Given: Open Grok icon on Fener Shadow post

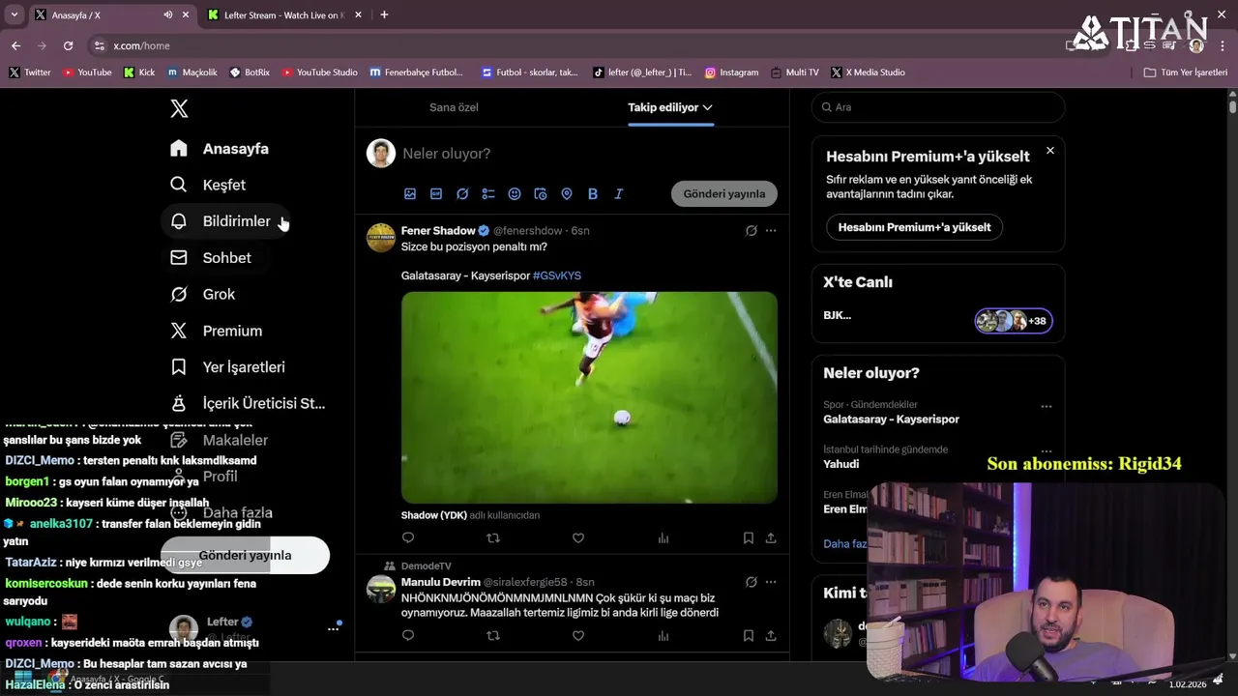Looking at the screenshot, I should click(x=751, y=231).
